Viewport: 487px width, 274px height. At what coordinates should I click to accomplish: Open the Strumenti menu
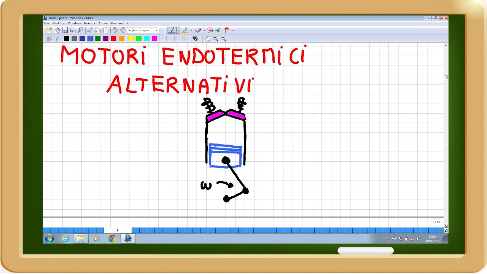[x=117, y=23]
